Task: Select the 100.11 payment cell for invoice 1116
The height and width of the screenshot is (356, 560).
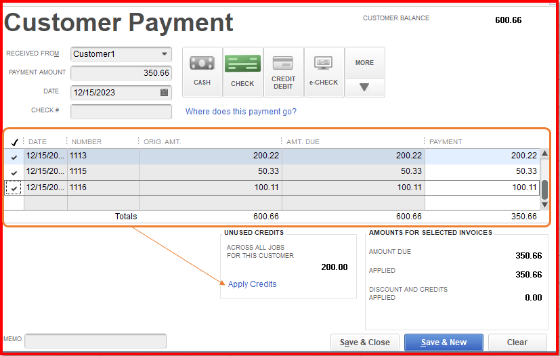Action: click(482, 188)
